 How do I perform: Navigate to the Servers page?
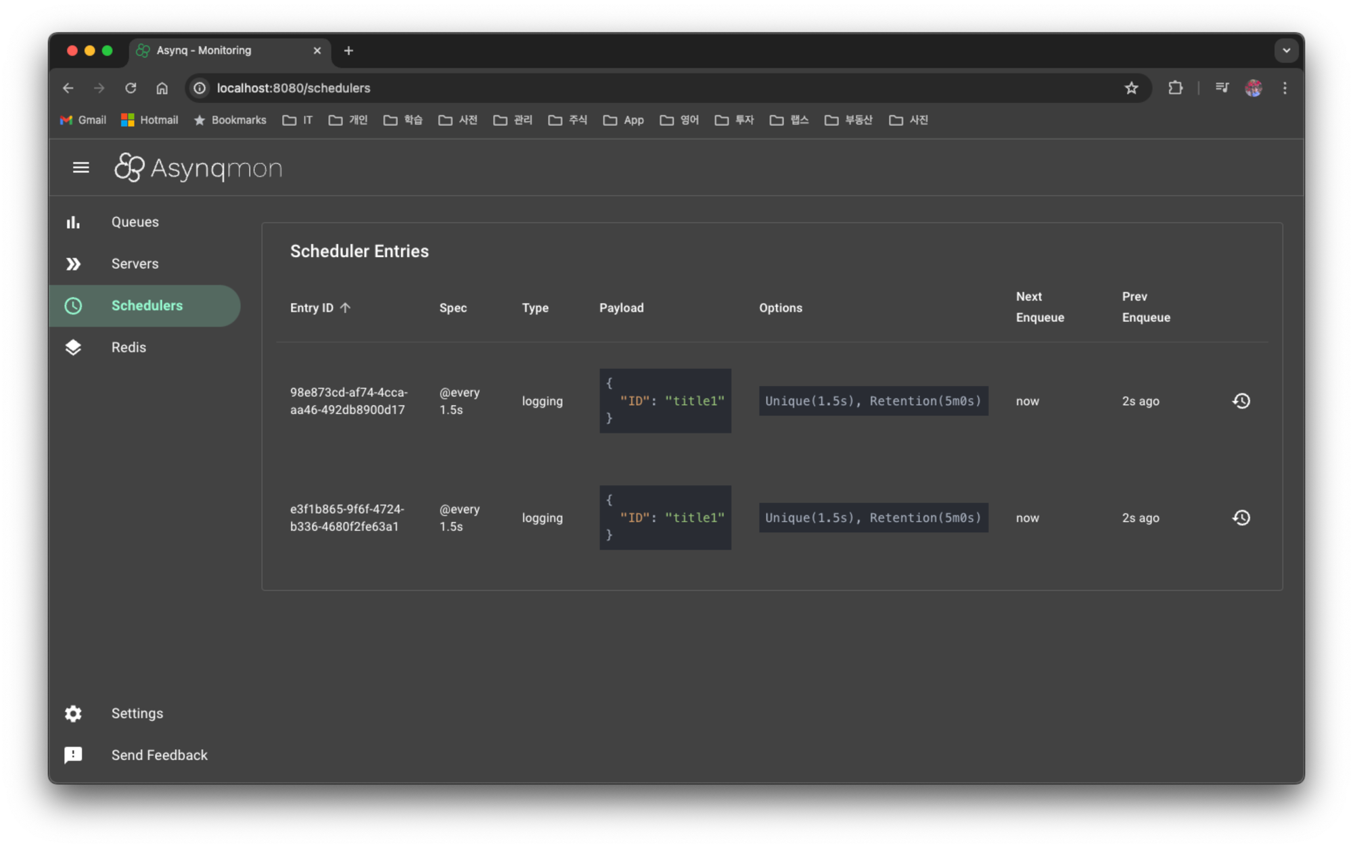[x=135, y=264]
